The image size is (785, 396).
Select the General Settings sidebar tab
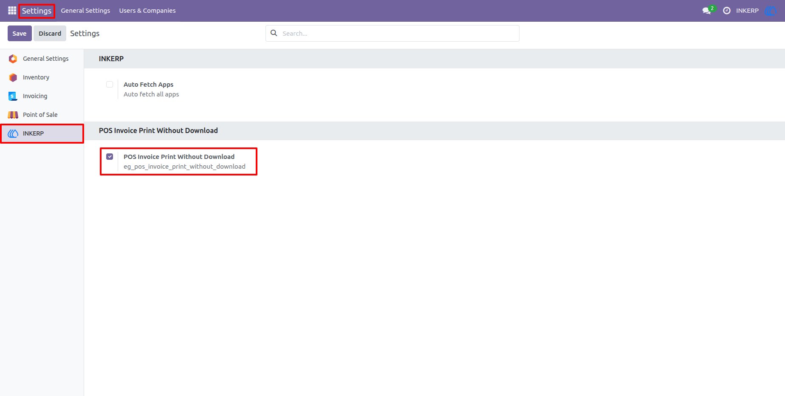tap(42, 59)
